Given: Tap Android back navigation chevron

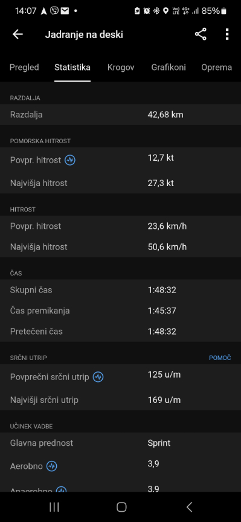Looking at the screenshot, I should 189,507.
